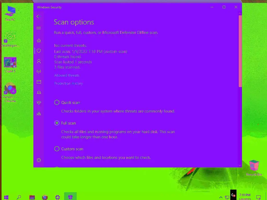Open Device security laptop icon
This screenshot has width=267, height=200.
coord(39,92)
